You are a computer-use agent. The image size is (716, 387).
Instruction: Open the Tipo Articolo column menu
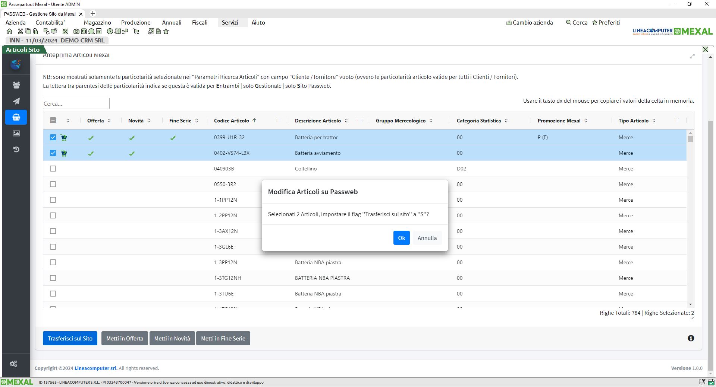(x=676, y=120)
